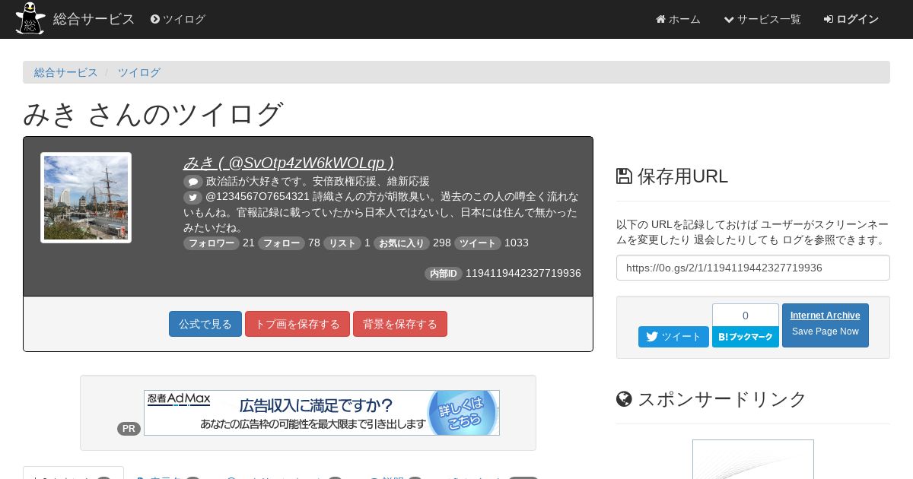Click お気に入り badge

pyautogui.click(x=402, y=243)
